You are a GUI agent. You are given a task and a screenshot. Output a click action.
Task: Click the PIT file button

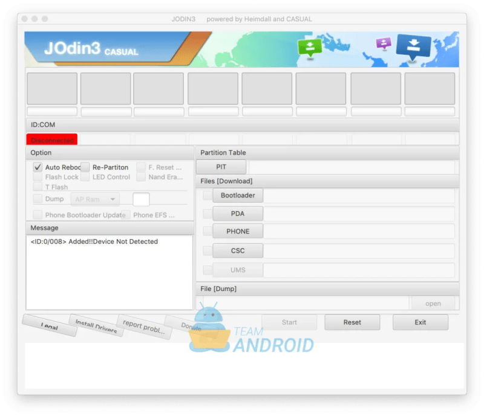[221, 167]
